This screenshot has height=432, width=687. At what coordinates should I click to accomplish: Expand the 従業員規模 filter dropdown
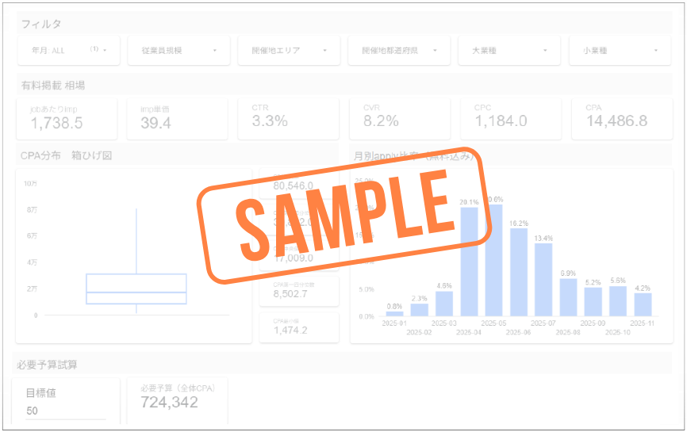pyautogui.click(x=178, y=51)
